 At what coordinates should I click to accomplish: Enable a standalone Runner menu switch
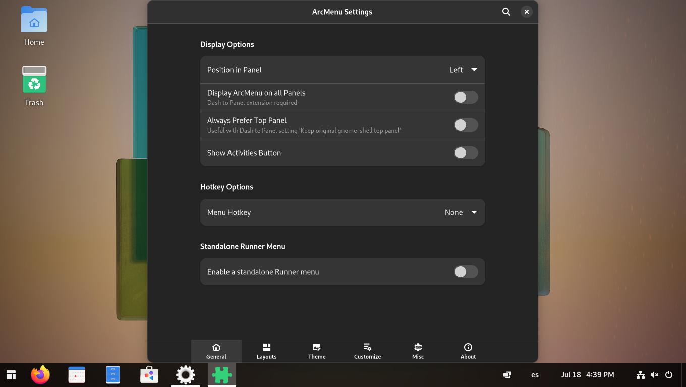pos(466,272)
